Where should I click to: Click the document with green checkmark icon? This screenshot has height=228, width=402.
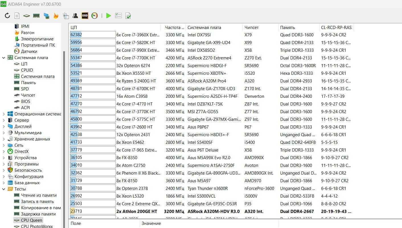tap(128, 16)
